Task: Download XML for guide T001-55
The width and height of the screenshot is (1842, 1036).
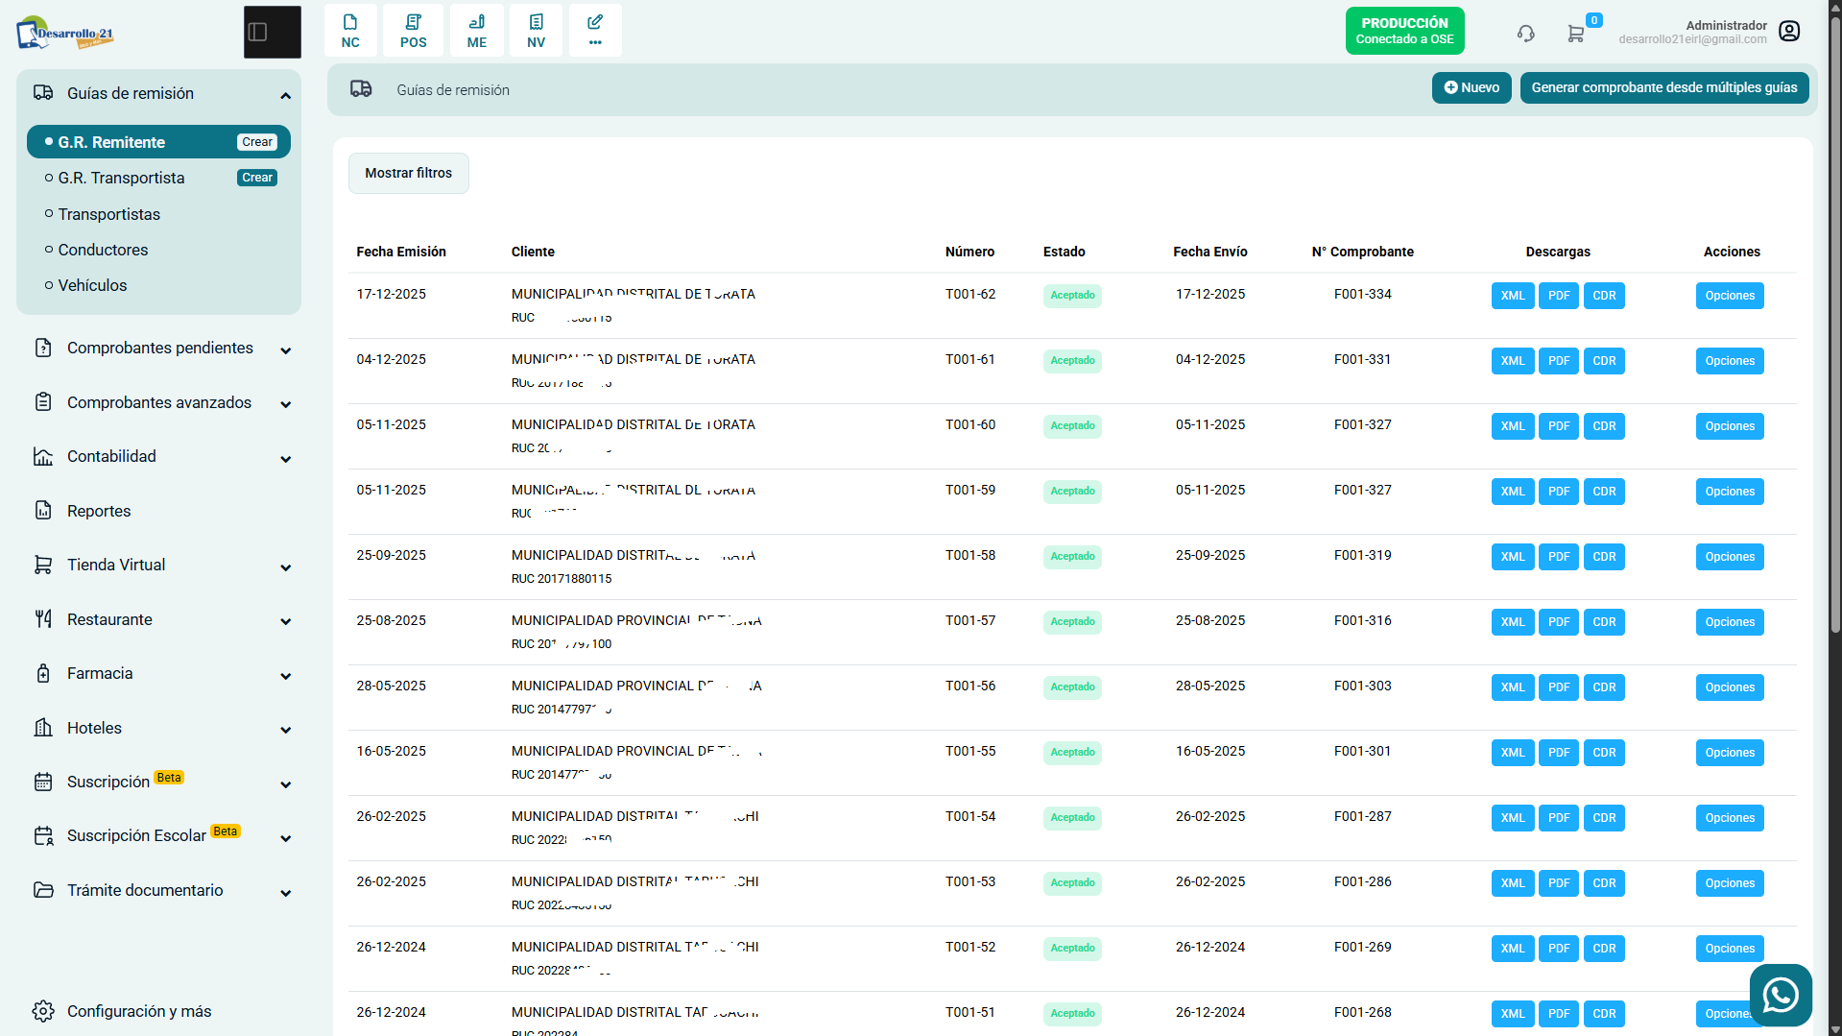Action: click(x=1513, y=753)
